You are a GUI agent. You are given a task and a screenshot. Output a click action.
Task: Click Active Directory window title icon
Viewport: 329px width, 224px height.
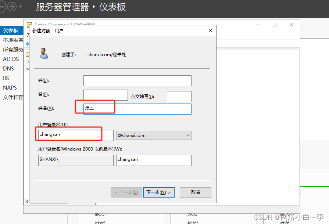pyautogui.click(x=29, y=24)
